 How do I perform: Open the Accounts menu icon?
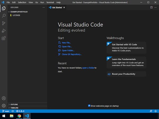click(4, 98)
